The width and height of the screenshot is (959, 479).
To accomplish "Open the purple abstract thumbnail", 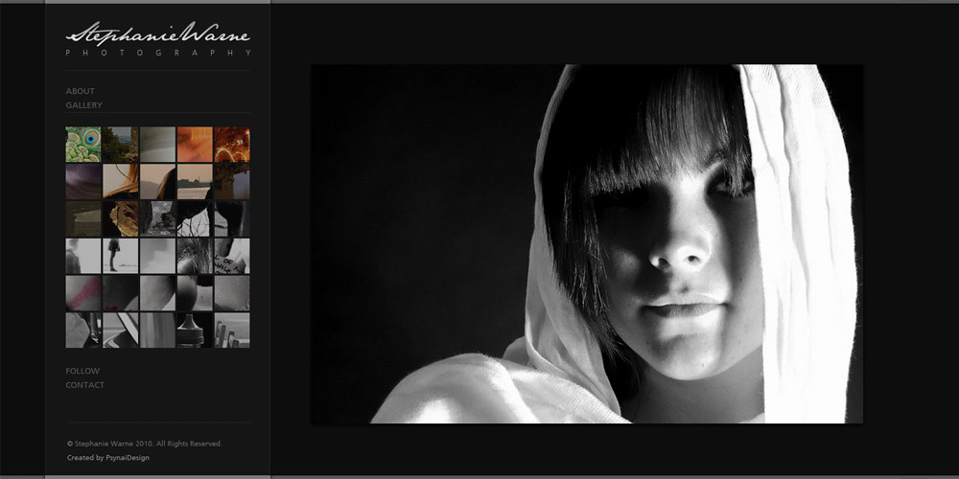I will coord(82,182).
